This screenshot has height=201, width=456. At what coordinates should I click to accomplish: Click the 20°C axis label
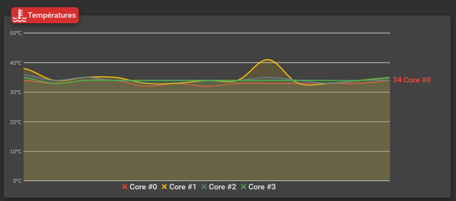point(16,122)
